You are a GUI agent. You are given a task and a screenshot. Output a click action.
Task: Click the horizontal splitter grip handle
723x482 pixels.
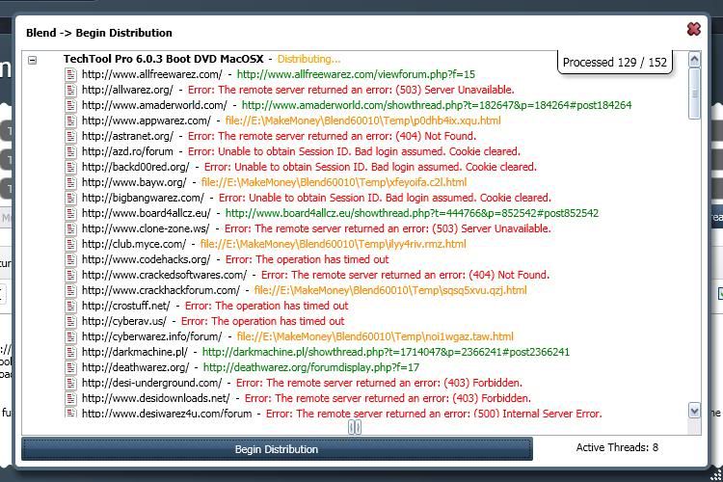[x=354, y=427]
